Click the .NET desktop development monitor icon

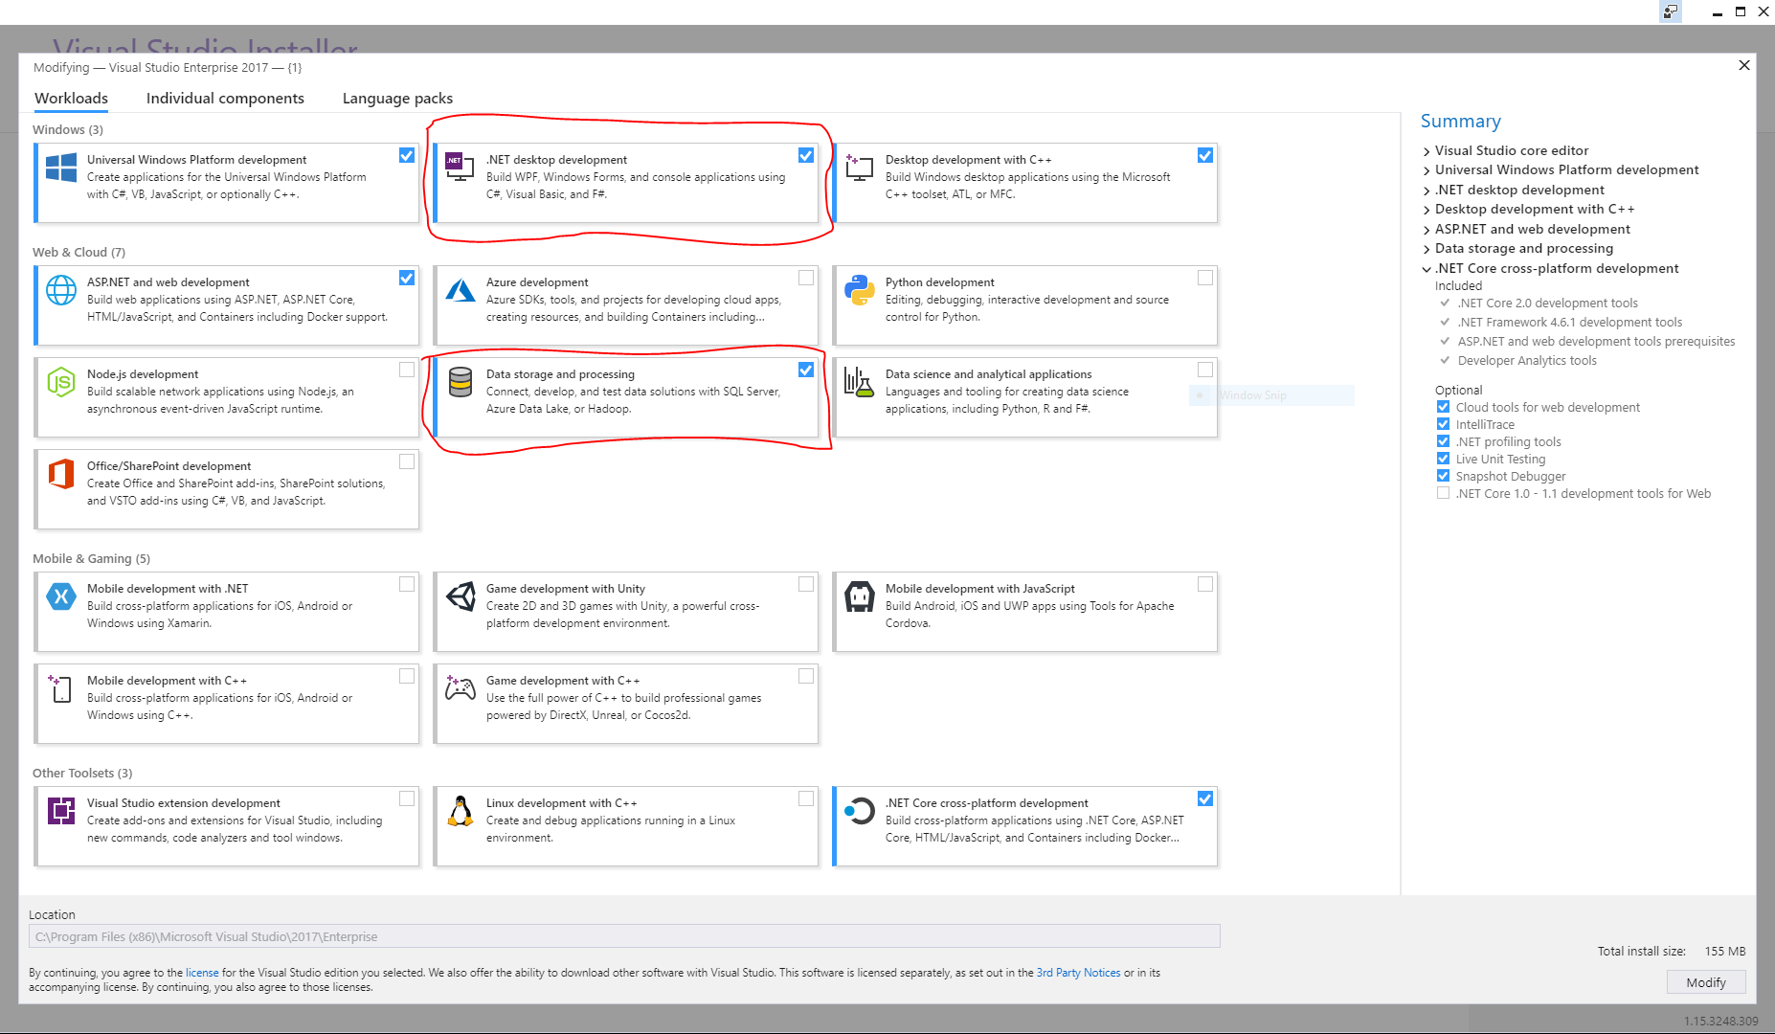(x=460, y=167)
